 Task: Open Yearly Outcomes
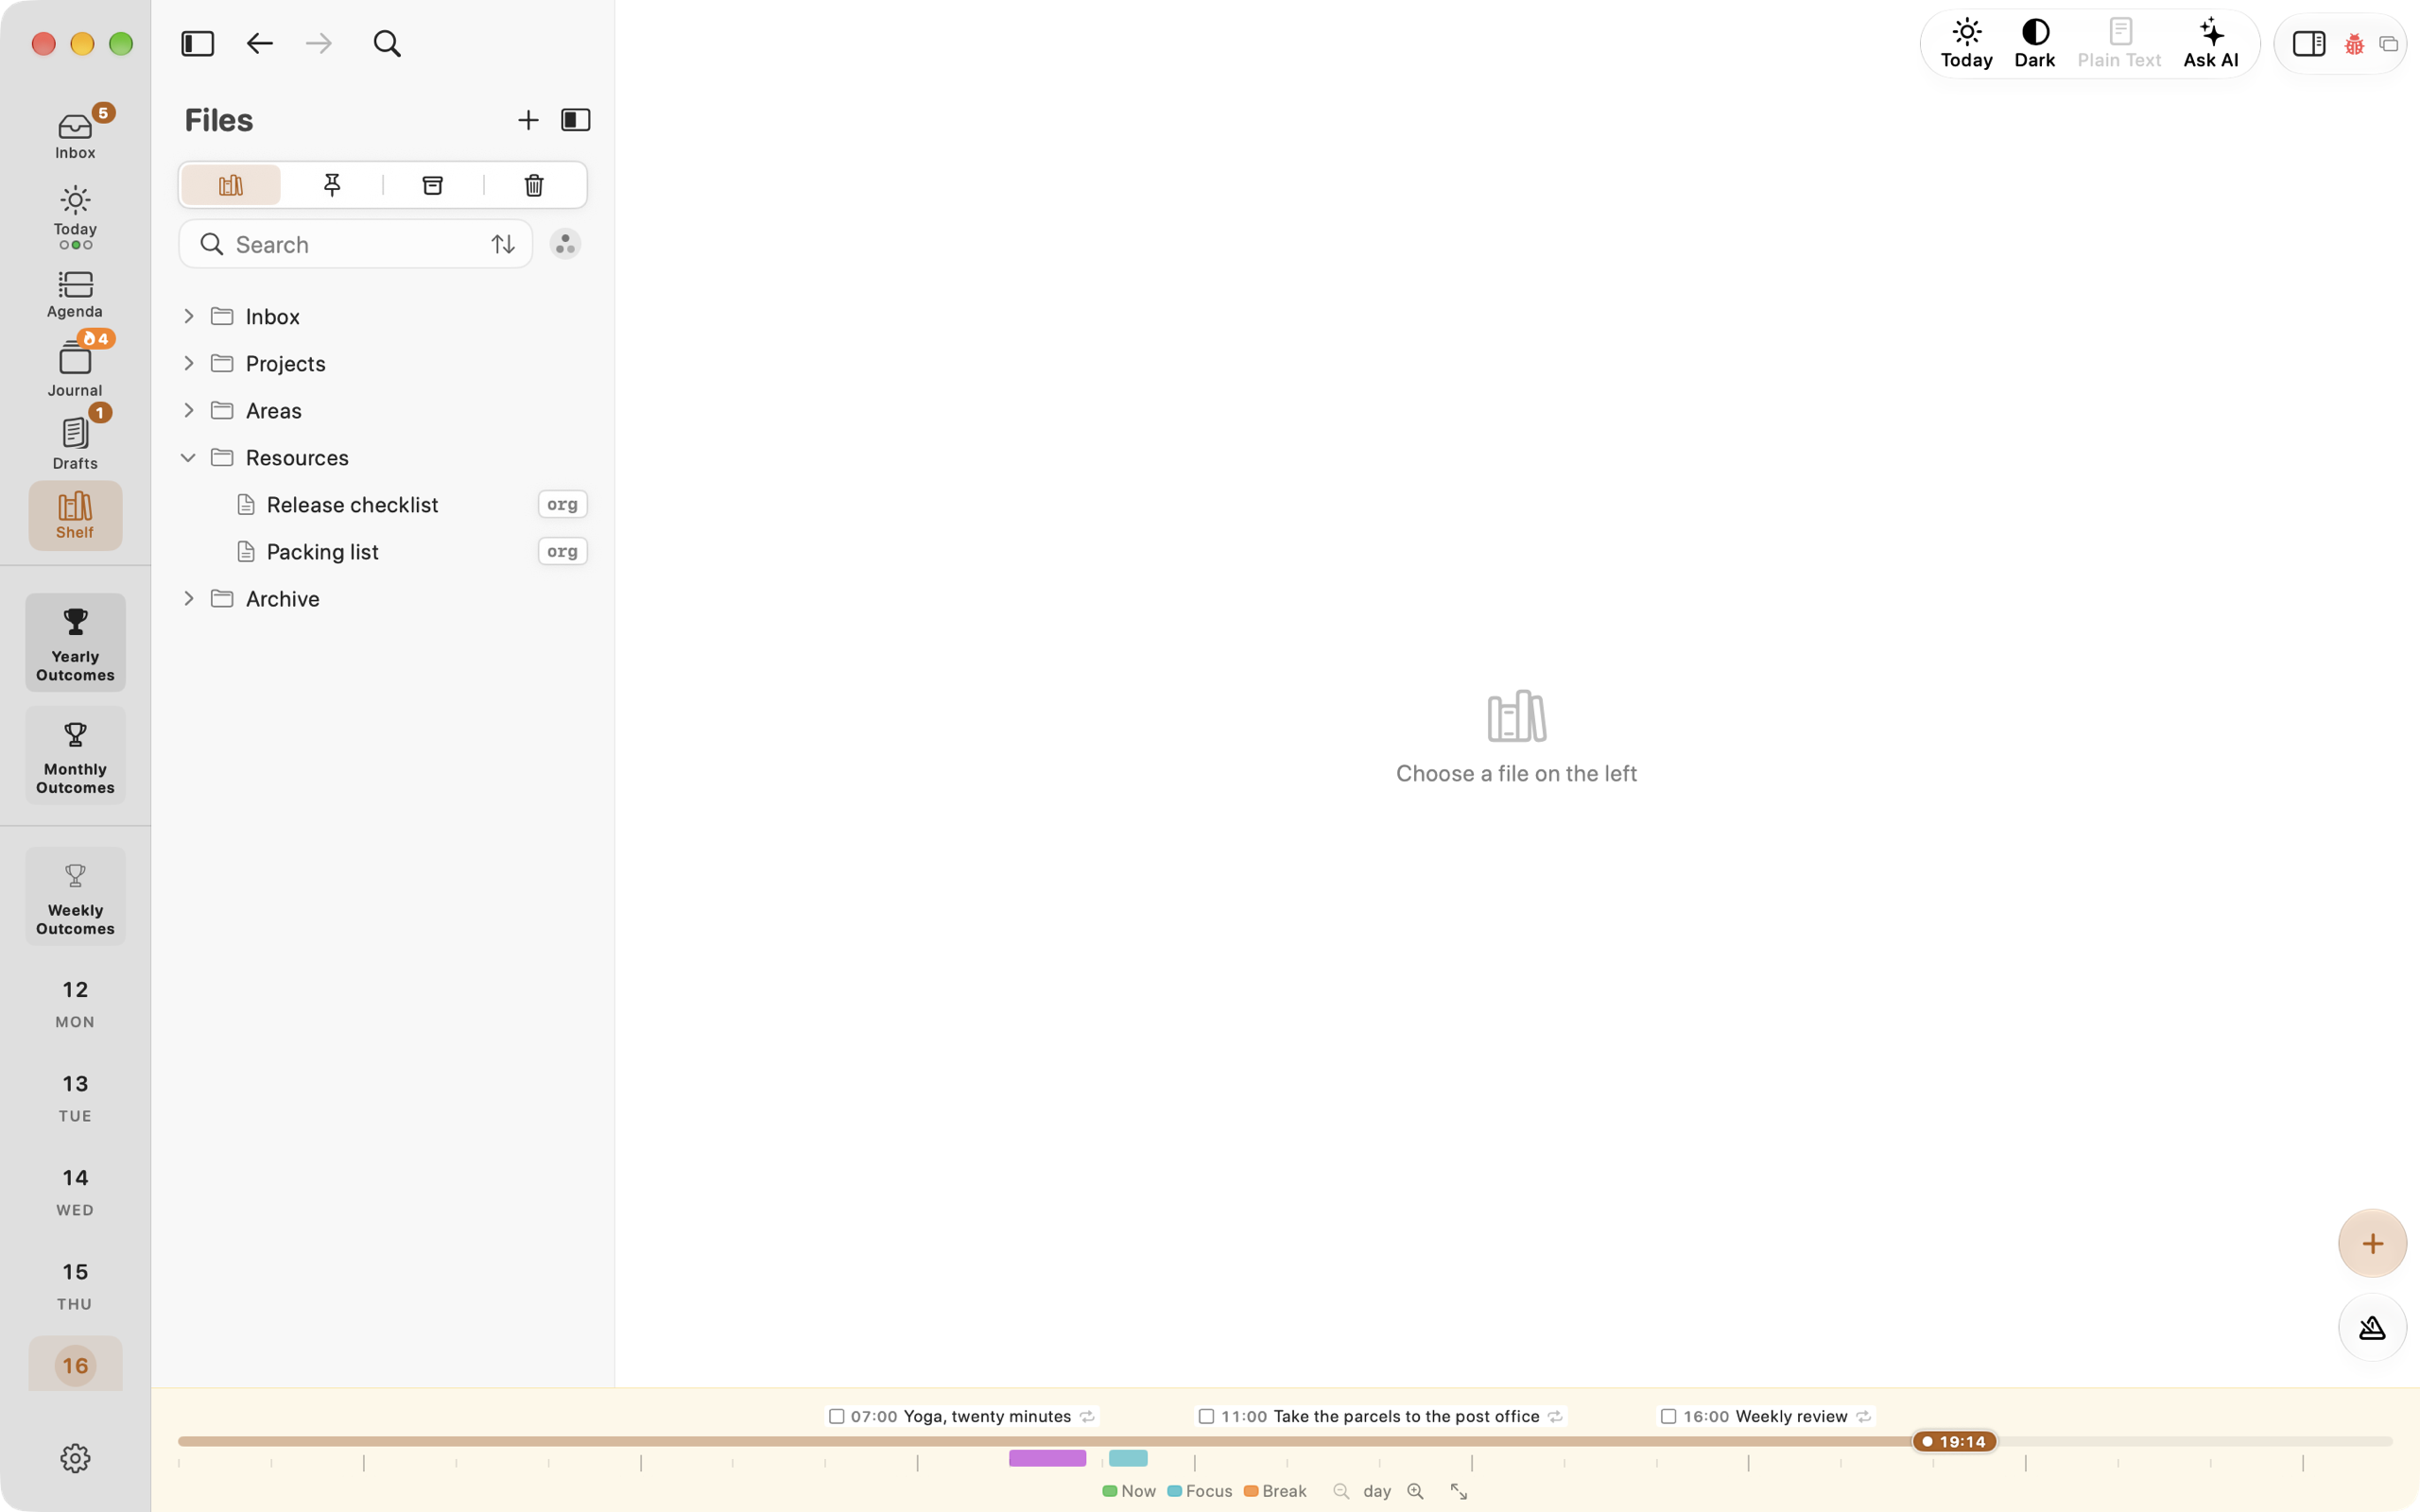(75, 642)
